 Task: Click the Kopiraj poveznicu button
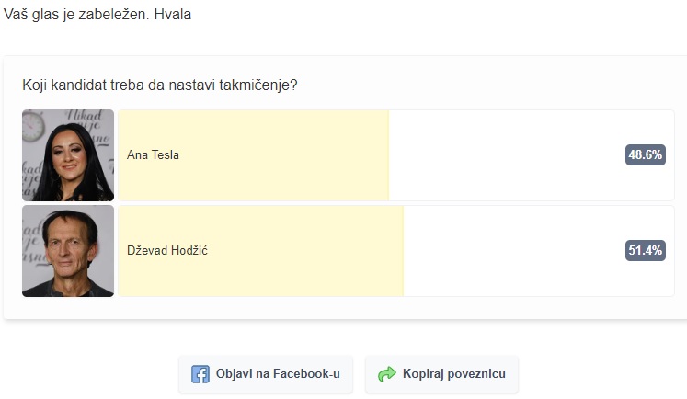pyautogui.click(x=441, y=374)
